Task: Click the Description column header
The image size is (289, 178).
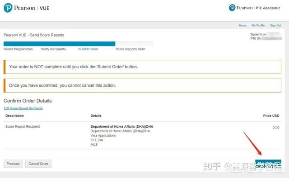Action: (14, 116)
